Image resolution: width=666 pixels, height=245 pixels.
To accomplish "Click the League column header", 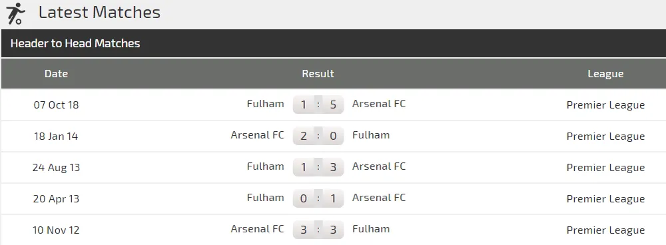I will pyautogui.click(x=605, y=74).
